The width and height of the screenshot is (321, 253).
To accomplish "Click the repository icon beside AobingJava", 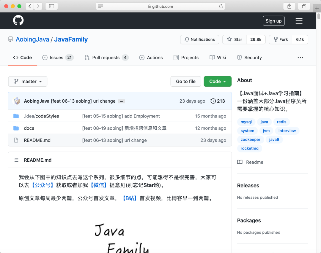I will pyautogui.click(x=10, y=39).
